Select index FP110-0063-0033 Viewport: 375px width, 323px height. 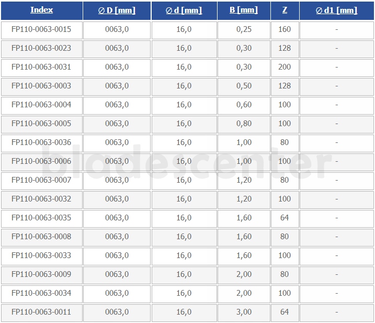tap(41, 255)
